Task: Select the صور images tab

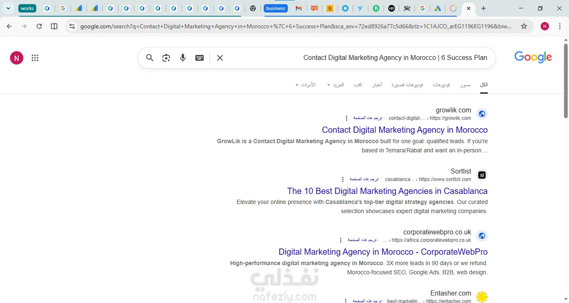Action: click(465, 85)
